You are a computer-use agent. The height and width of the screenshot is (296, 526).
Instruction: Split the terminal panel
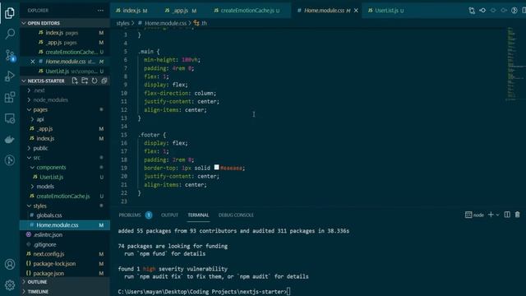[x=507, y=215]
